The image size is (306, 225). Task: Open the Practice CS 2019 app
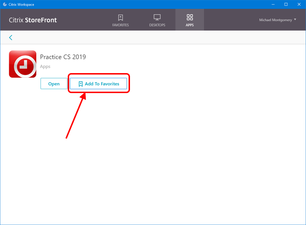point(54,84)
